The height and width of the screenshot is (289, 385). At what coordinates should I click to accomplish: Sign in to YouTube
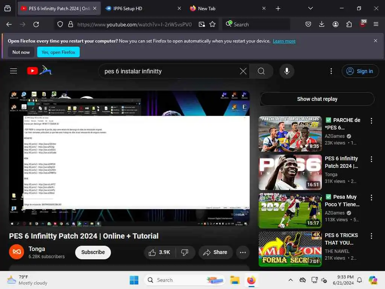360,71
